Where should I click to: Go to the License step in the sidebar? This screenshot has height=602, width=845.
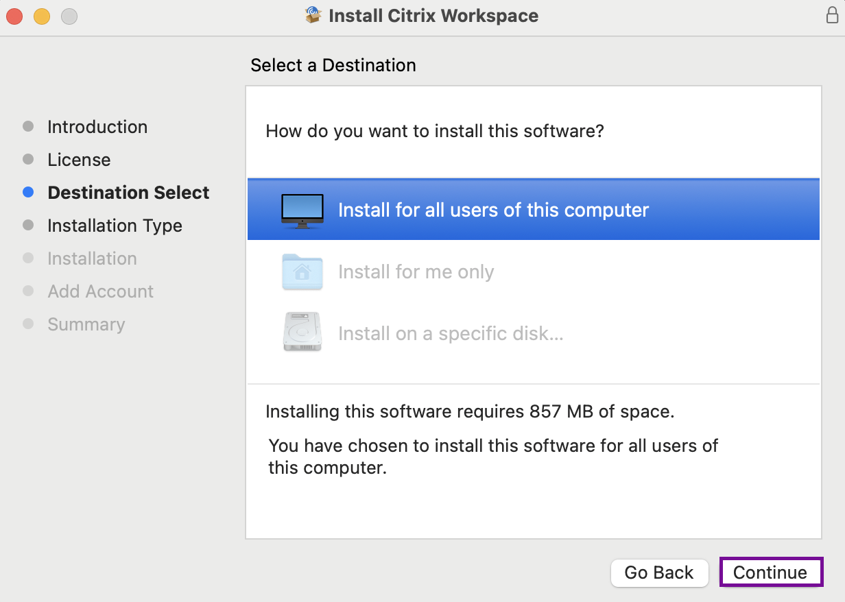[x=79, y=160]
